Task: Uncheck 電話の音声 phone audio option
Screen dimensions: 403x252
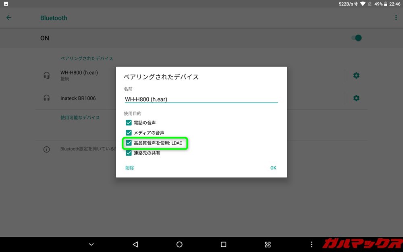Action: [x=129, y=123]
